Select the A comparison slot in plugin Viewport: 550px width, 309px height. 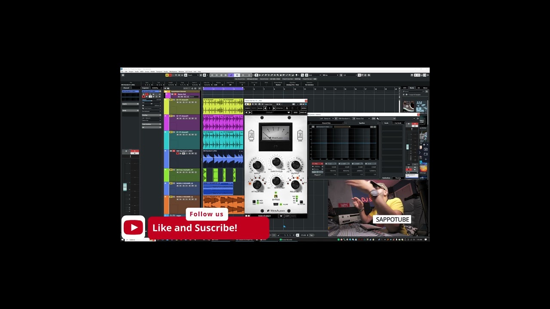[x=287, y=108]
